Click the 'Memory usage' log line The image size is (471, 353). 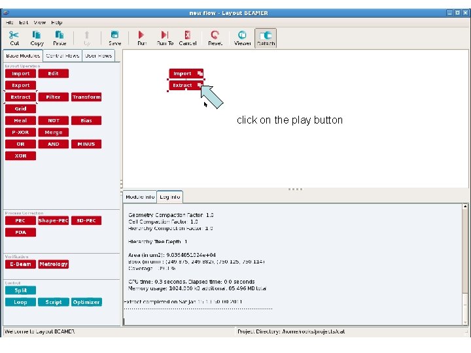(197, 288)
